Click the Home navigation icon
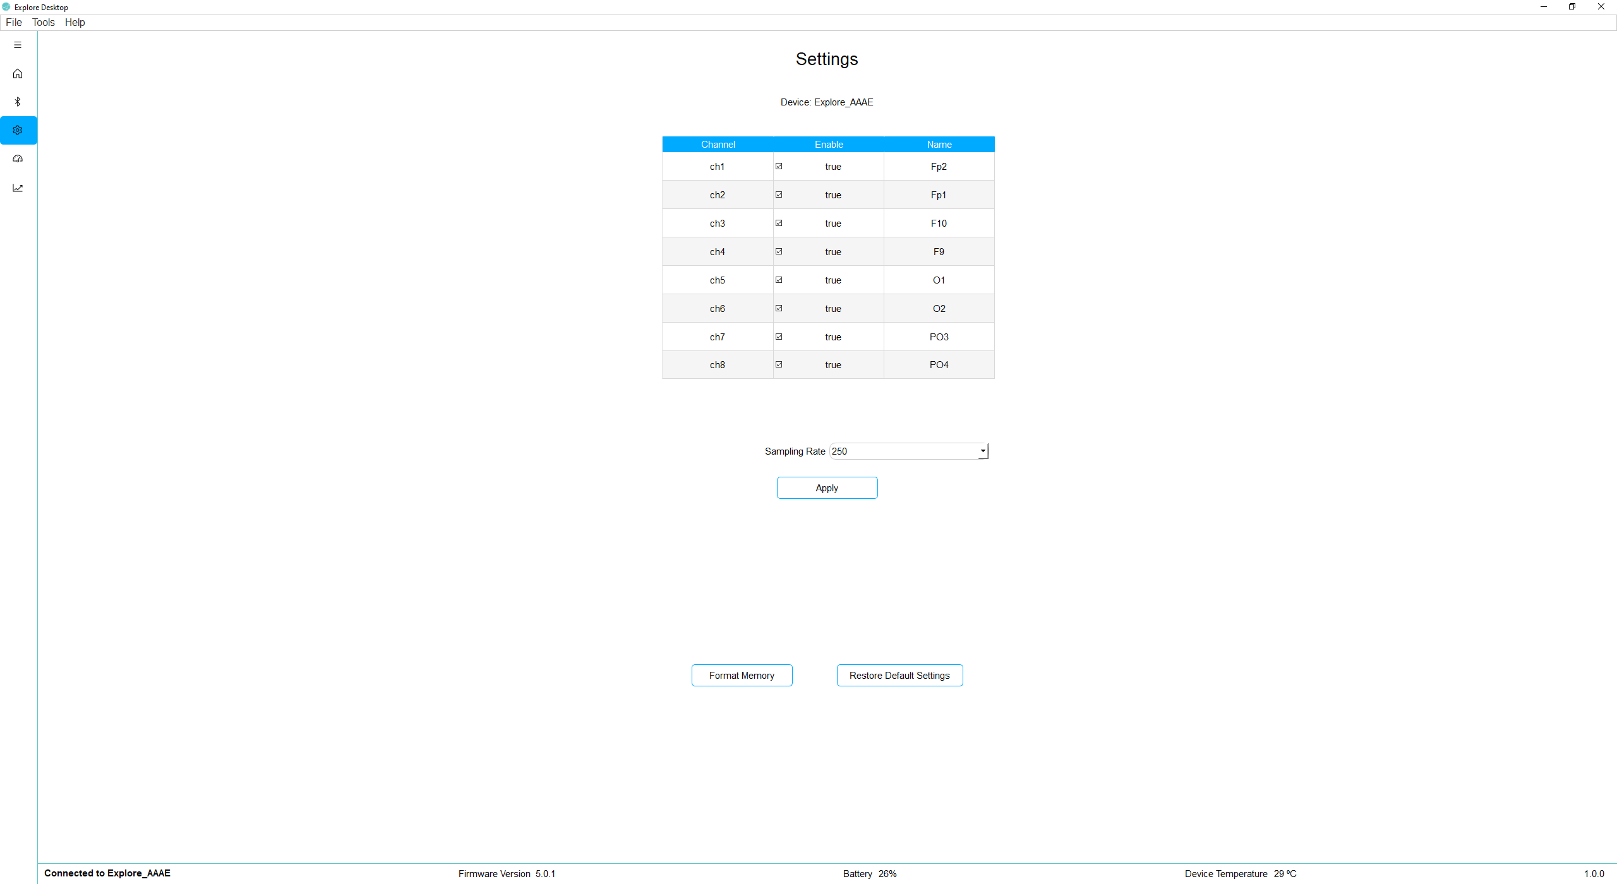 pos(18,73)
